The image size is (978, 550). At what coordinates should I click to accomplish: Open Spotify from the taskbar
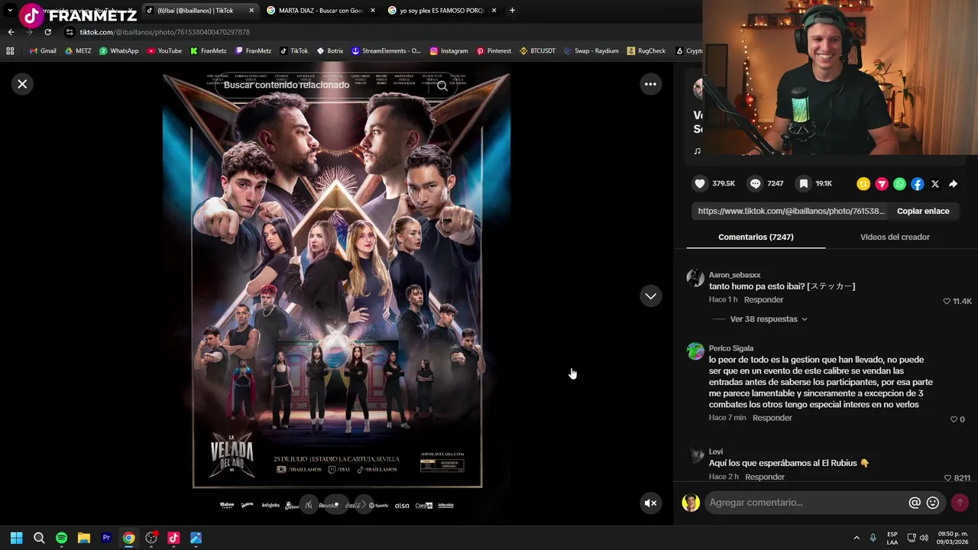pyautogui.click(x=61, y=538)
